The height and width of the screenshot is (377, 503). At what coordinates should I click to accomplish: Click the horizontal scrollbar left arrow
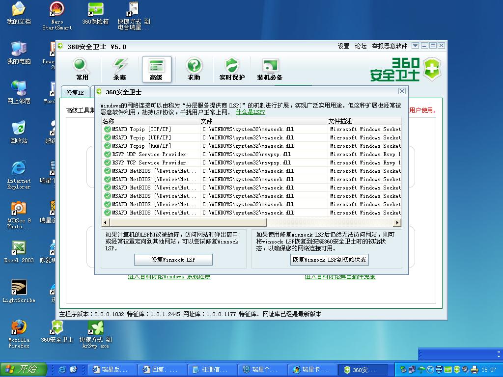[105, 222]
